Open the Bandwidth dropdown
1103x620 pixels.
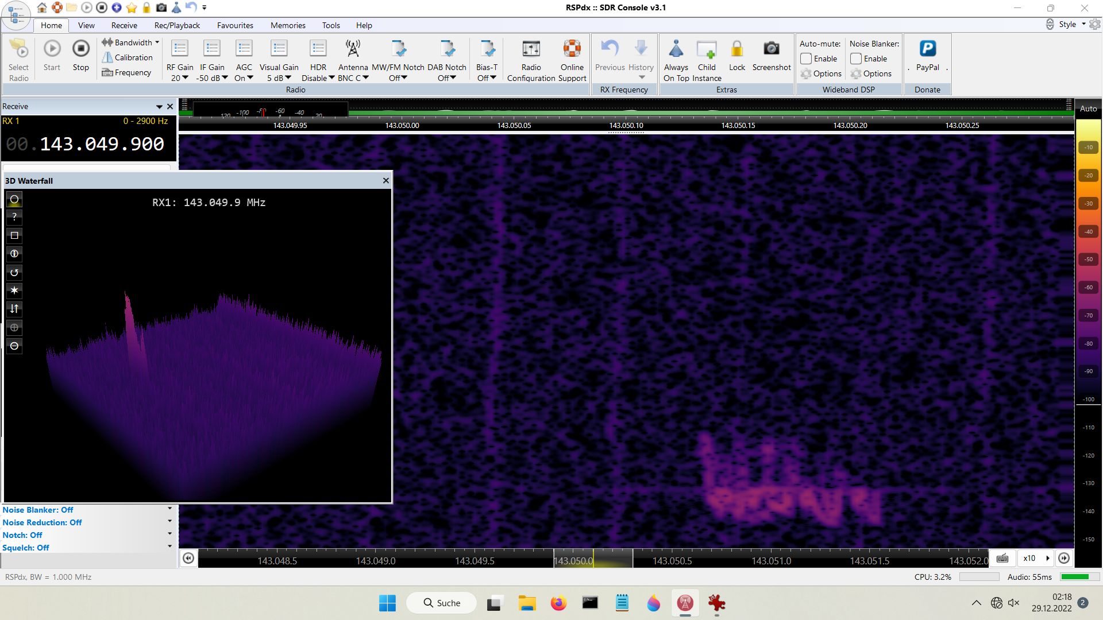pyautogui.click(x=130, y=42)
